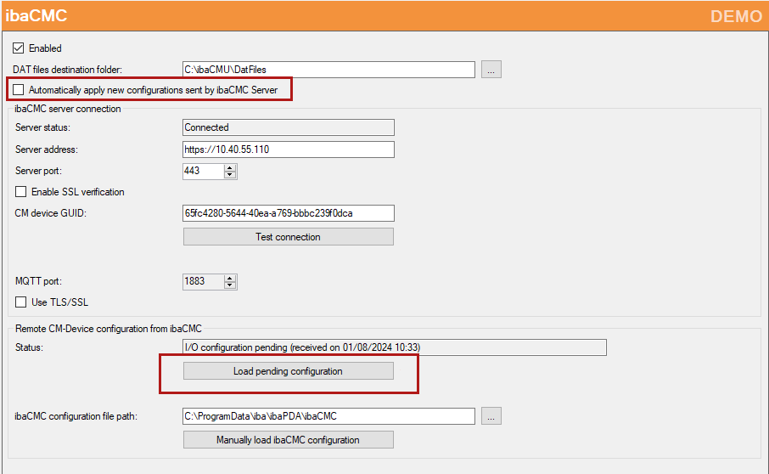Click the 'Status:' label
The height and width of the screenshot is (474, 769).
pos(29,347)
